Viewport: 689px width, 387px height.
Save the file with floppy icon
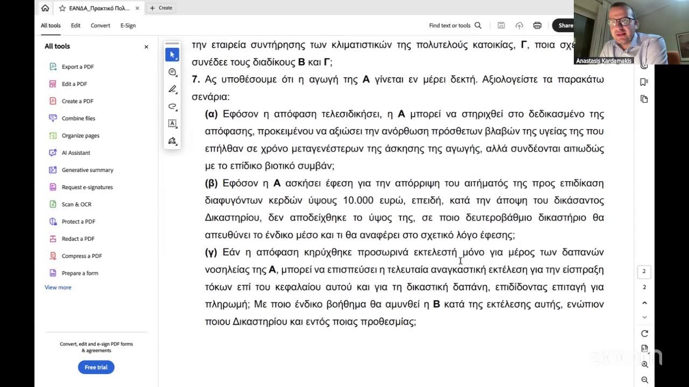pos(501,25)
